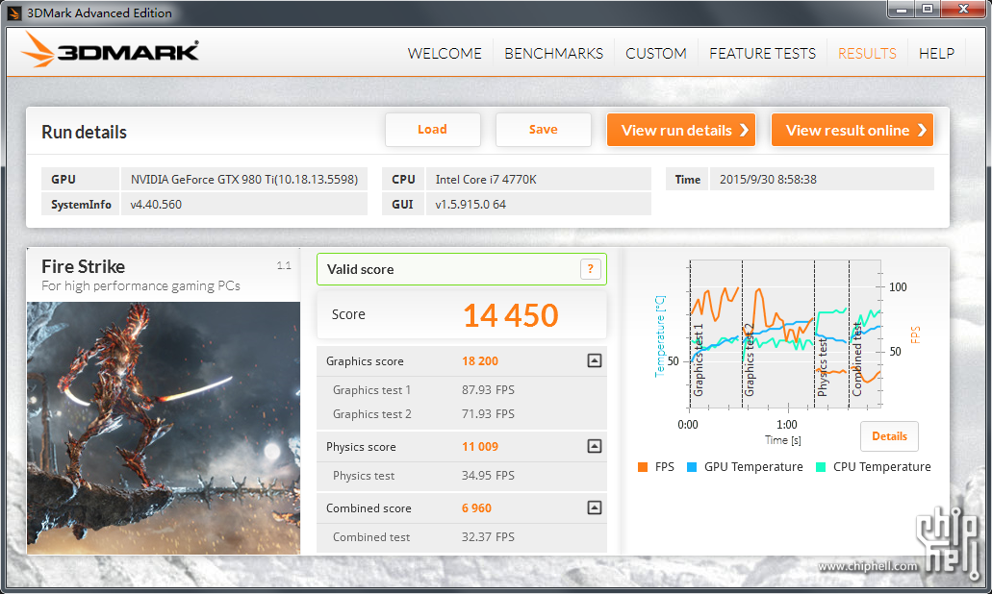Click the SystemInfo value v4.40.560
Viewport: 992px width, 594px height.
(x=156, y=204)
